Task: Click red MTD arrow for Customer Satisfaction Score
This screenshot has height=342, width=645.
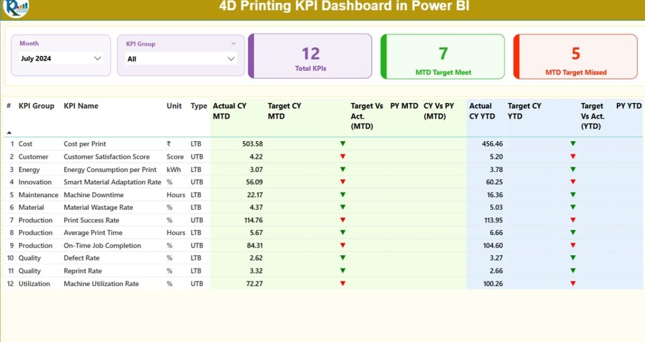Action: coord(343,157)
